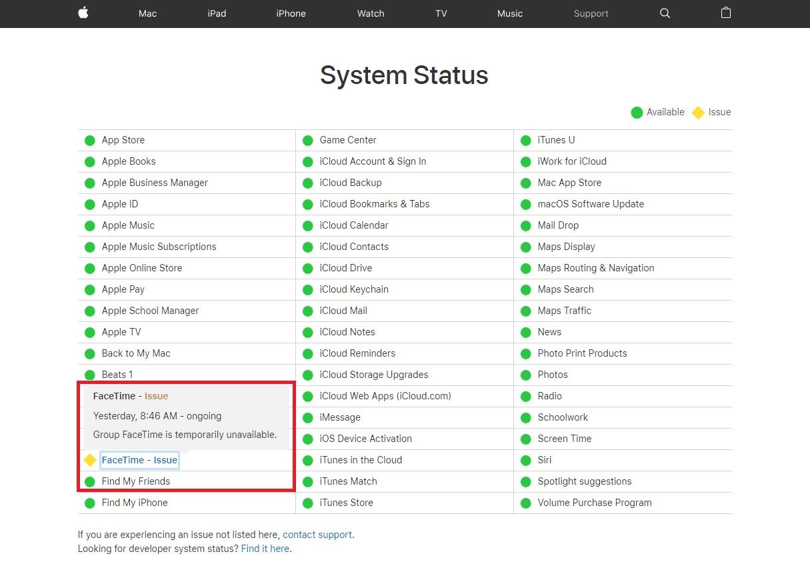Click the green status dot for Game Center
810x566 pixels.
308,140
